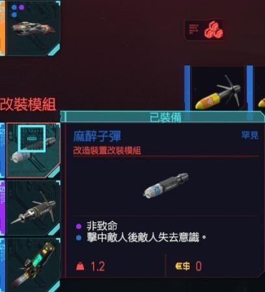The height and width of the screenshot is (292, 265).
Task: Select the yellow-orange missile item
Action: pos(218,88)
